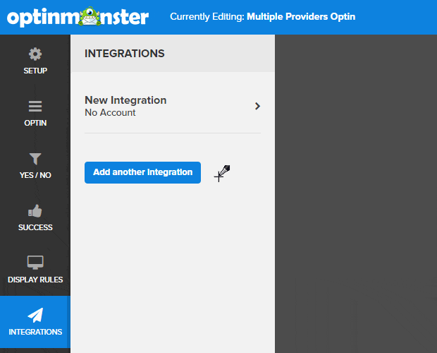Expand the New Integration chevron arrow
Viewport: 437px width, 353px height.
coord(257,106)
